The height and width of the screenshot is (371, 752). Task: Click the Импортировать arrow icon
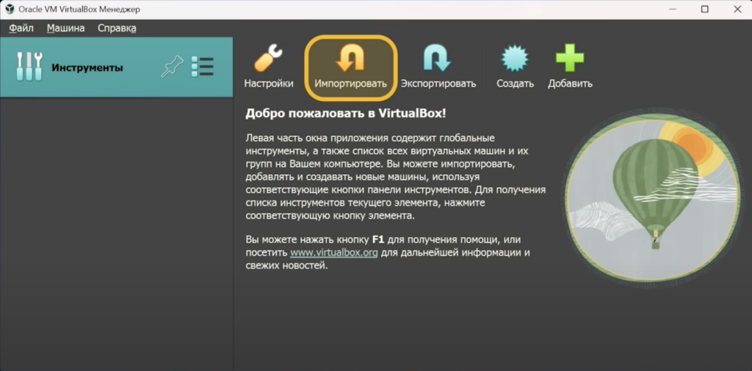pyautogui.click(x=350, y=59)
